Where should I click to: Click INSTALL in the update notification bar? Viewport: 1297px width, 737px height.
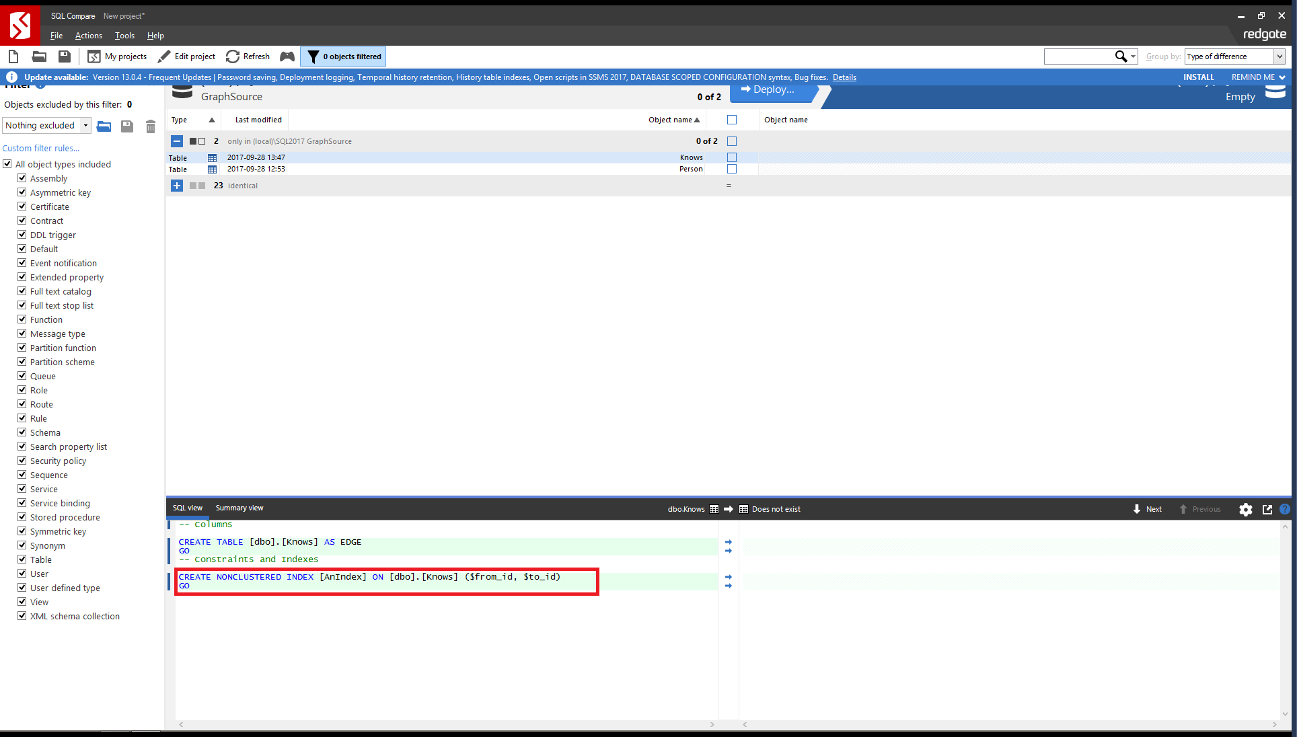click(1199, 77)
